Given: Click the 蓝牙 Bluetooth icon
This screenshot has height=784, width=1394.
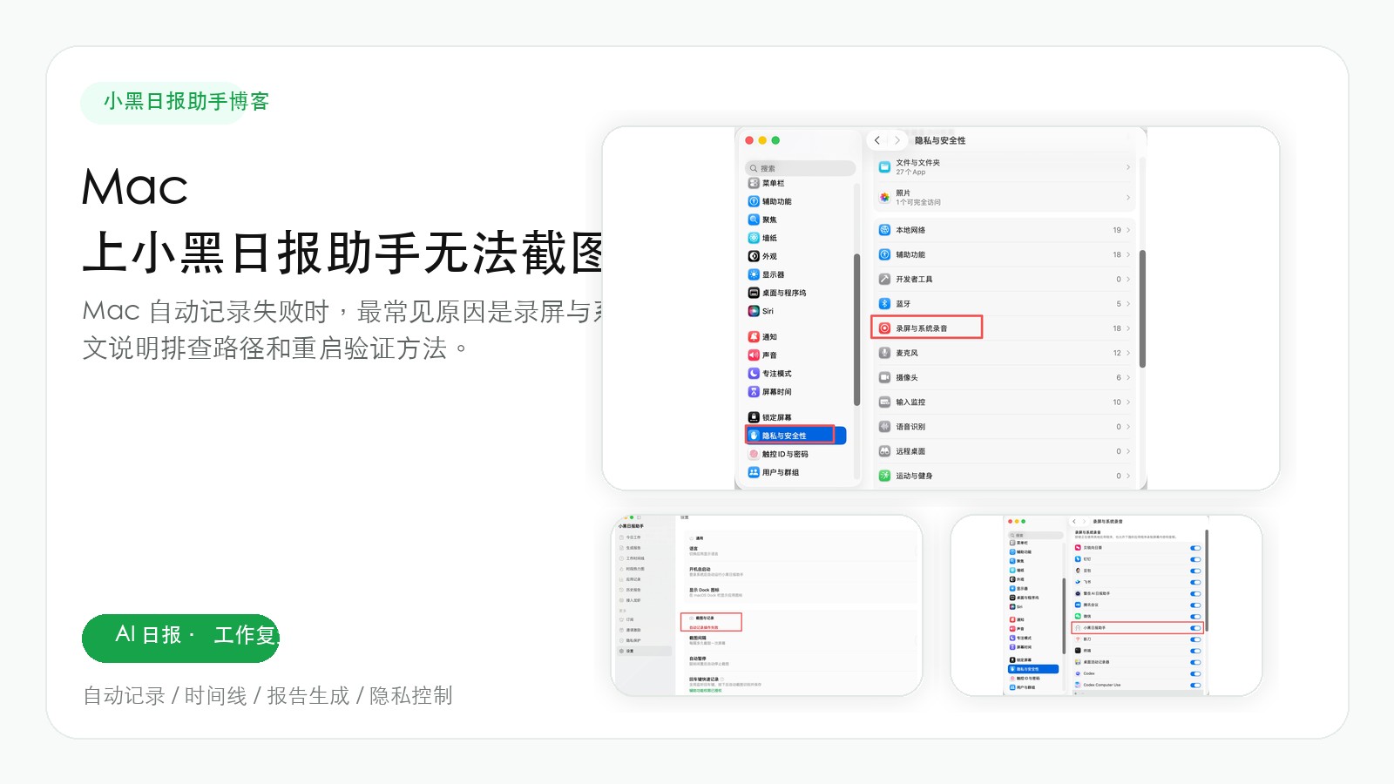Looking at the screenshot, I should tap(884, 304).
